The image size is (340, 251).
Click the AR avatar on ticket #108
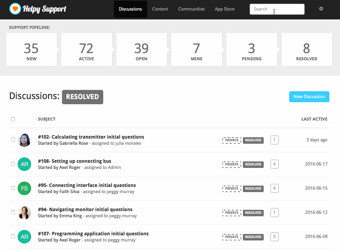pyautogui.click(x=24, y=164)
